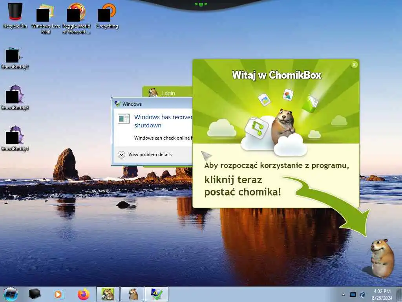The image size is (402, 302).
Task: Open the Everything desktop shortcut
Action: 107,16
